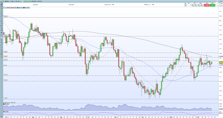Viewport: 223px width, 118px height.
Task: Toggle the red SMA (20) indicator
Action: [14, 8]
